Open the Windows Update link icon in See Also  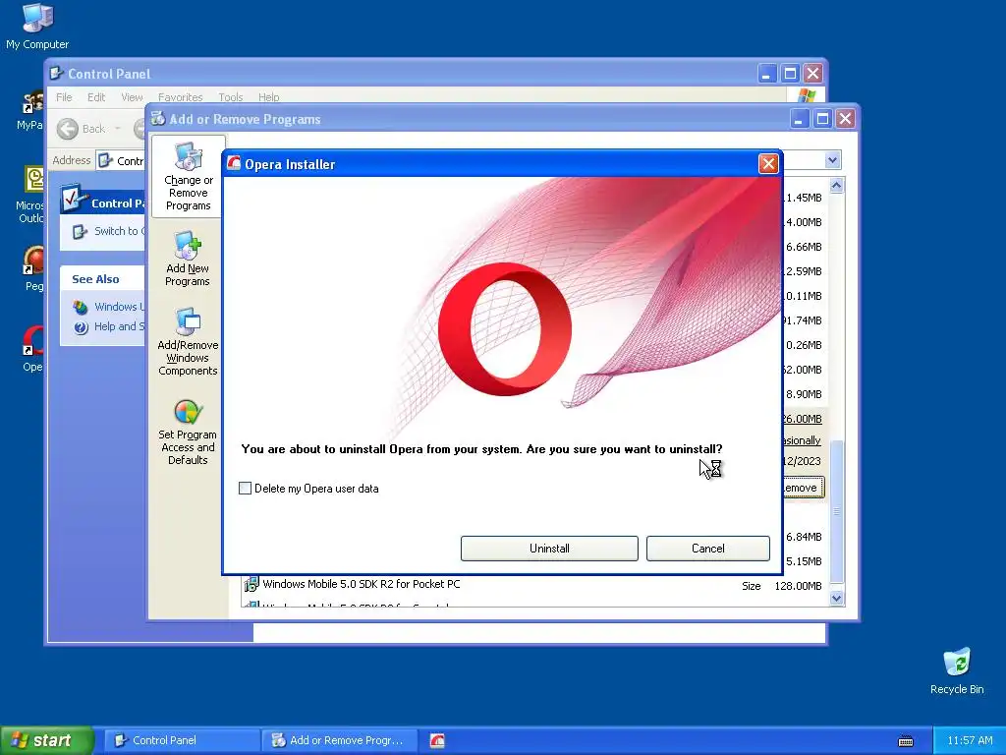tap(81, 307)
